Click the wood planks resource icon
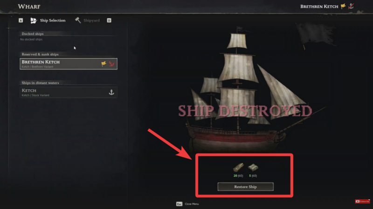 tap(238, 167)
